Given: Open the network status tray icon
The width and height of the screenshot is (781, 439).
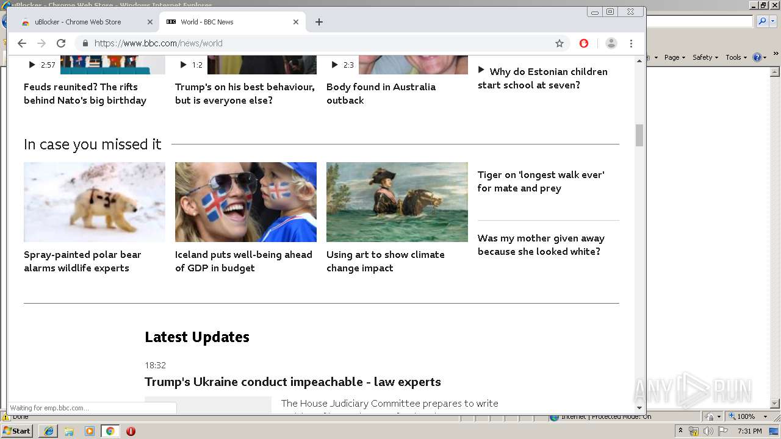Looking at the screenshot, I should point(694,431).
